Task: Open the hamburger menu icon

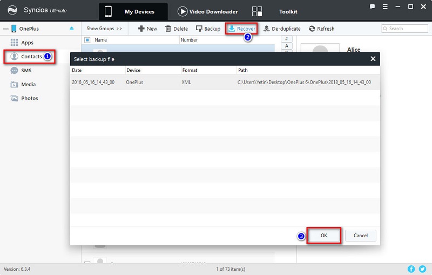Action: click(x=385, y=6)
